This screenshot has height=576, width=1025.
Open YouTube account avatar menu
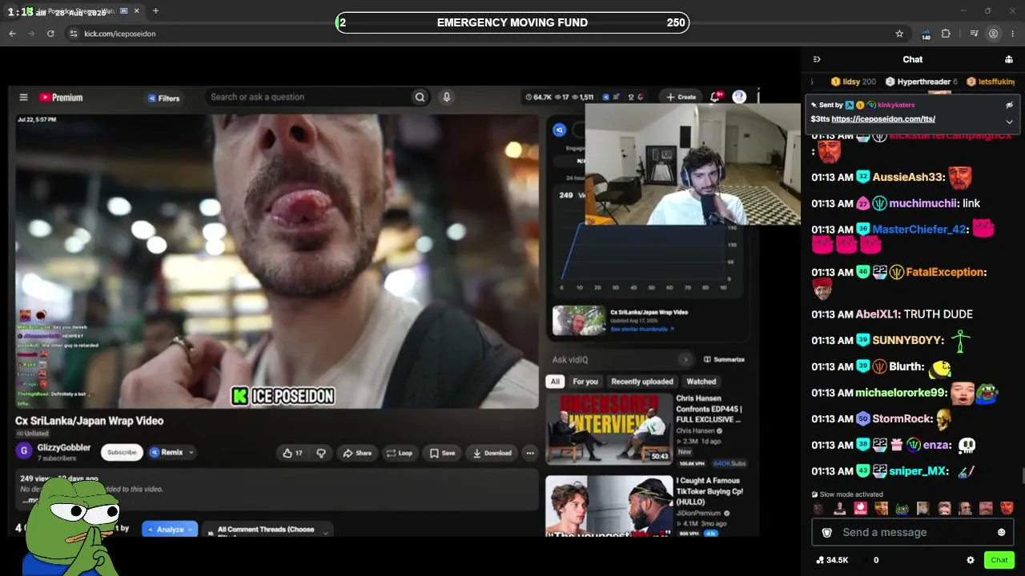pos(739,97)
